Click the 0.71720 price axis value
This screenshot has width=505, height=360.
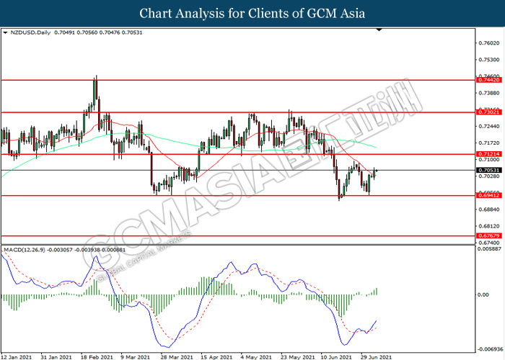coord(489,143)
